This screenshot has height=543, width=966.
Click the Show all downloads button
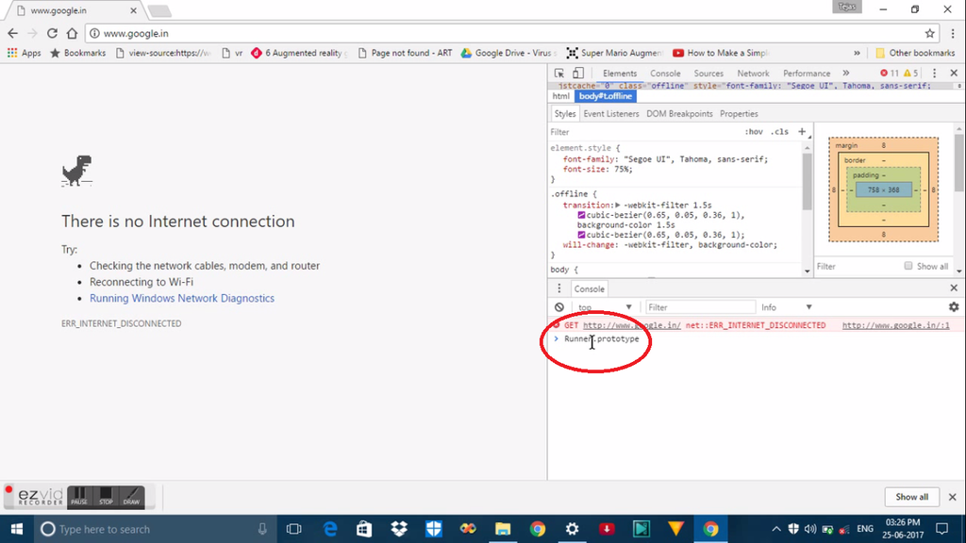(x=911, y=497)
